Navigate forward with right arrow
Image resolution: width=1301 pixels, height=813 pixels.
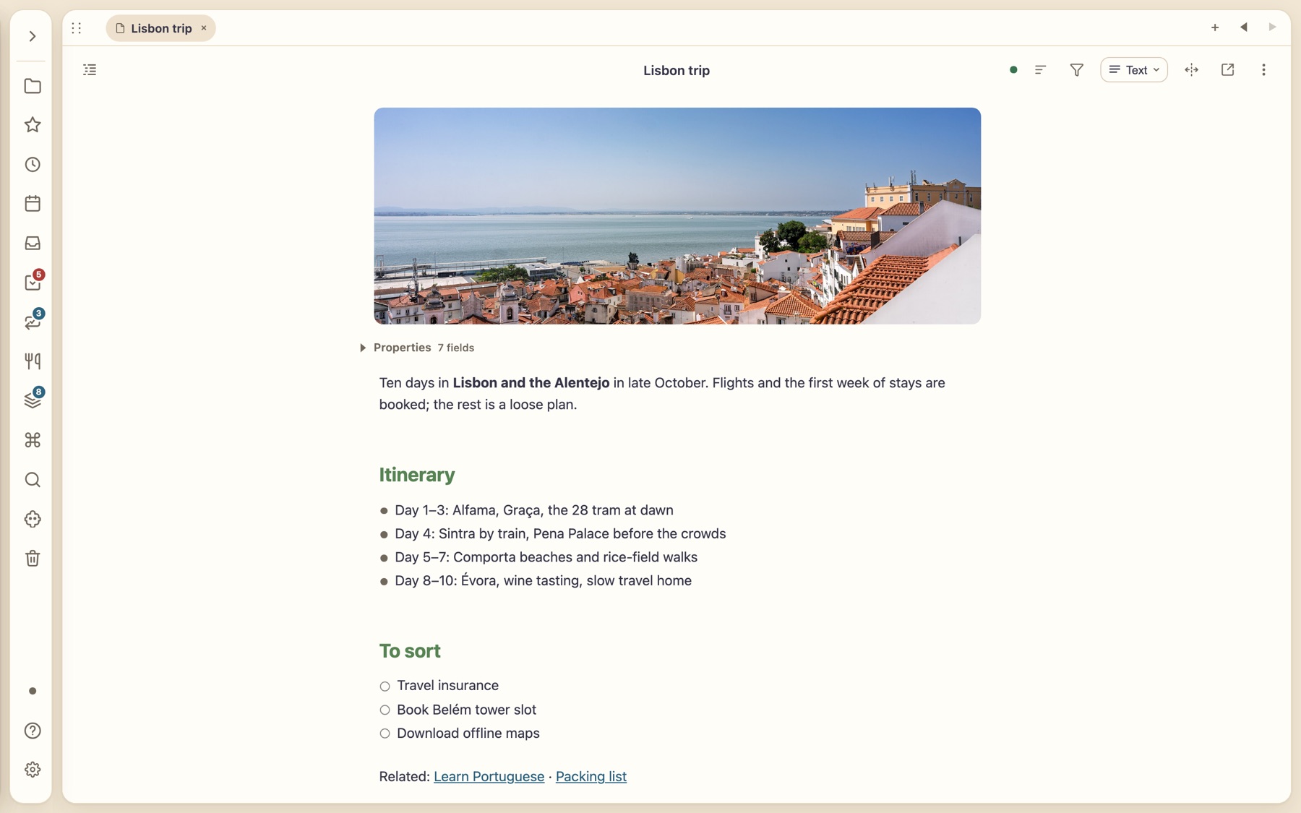pos(1272,27)
